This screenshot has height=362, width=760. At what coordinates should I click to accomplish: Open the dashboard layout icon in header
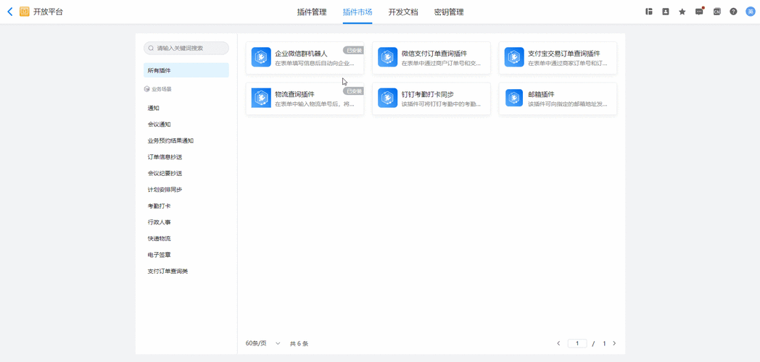coord(649,12)
